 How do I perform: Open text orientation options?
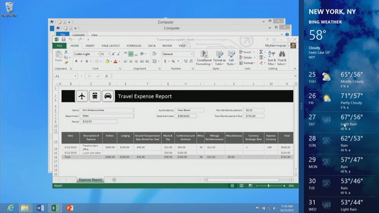click(143, 54)
